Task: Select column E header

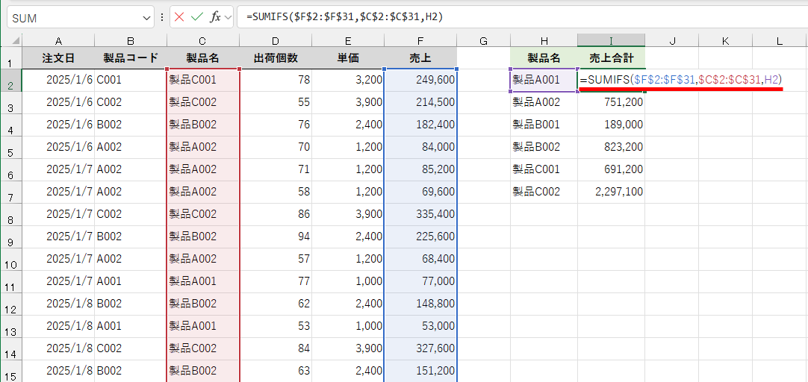Action: click(x=348, y=41)
